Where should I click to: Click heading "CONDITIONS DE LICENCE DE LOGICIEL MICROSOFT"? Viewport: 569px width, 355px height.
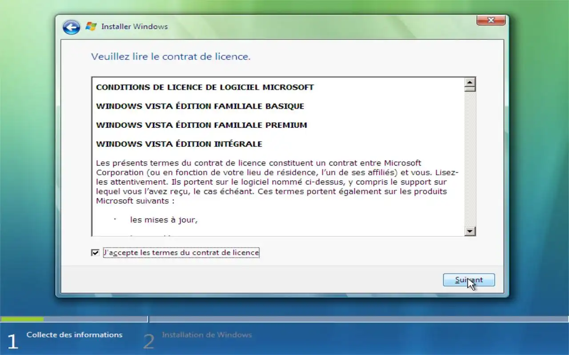tap(205, 87)
